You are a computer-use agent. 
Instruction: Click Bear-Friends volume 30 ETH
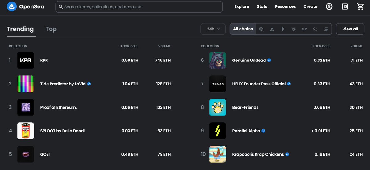(x=356, y=107)
